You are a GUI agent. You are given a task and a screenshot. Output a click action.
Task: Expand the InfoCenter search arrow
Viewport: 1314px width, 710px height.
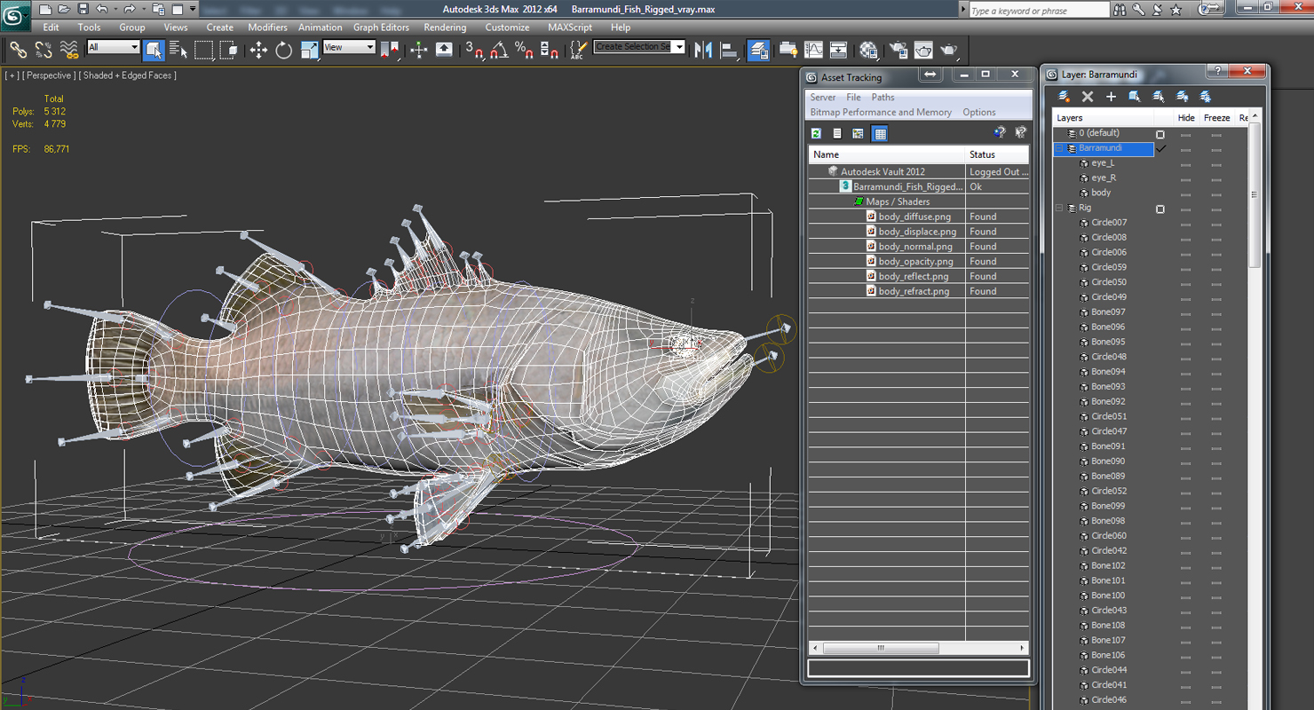tap(963, 9)
